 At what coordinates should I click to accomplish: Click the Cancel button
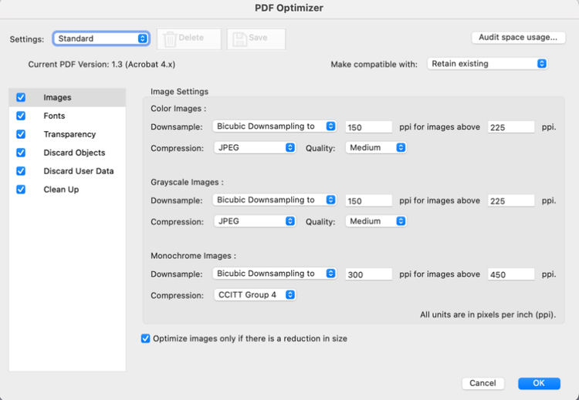coord(482,383)
